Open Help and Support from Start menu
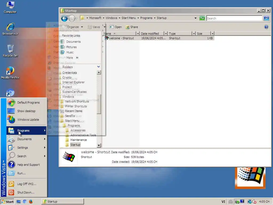 (x=27, y=165)
